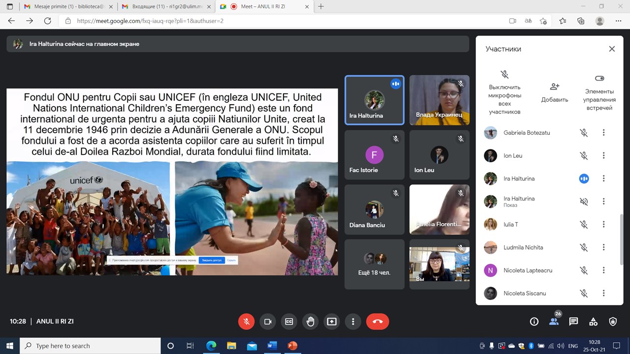Open the activities icon
Image resolution: width=630 pixels, height=354 pixels.
[593, 322]
